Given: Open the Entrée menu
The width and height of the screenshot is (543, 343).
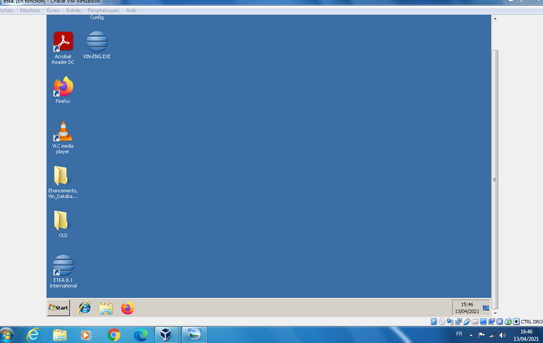Looking at the screenshot, I should [x=74, y=11].
